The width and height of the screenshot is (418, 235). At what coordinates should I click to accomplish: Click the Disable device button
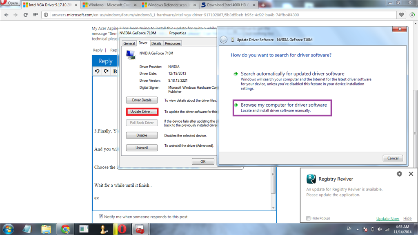142,135
